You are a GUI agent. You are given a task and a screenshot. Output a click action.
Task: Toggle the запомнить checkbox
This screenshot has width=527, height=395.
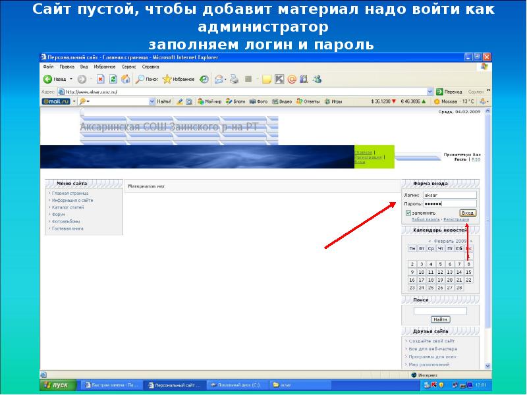(408, 213)
